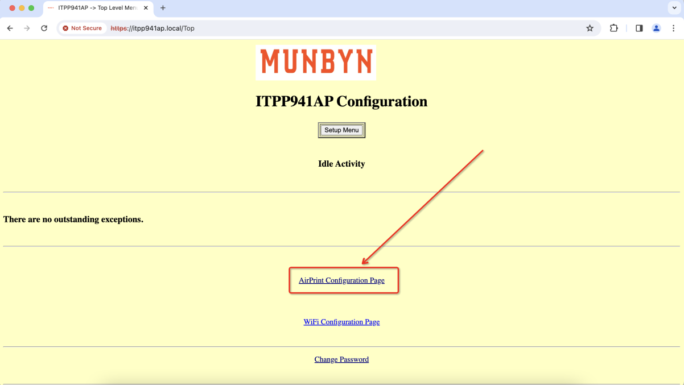684x385 pixels.
Task: Minimize the window with yellow button
Action: [22, 8]
